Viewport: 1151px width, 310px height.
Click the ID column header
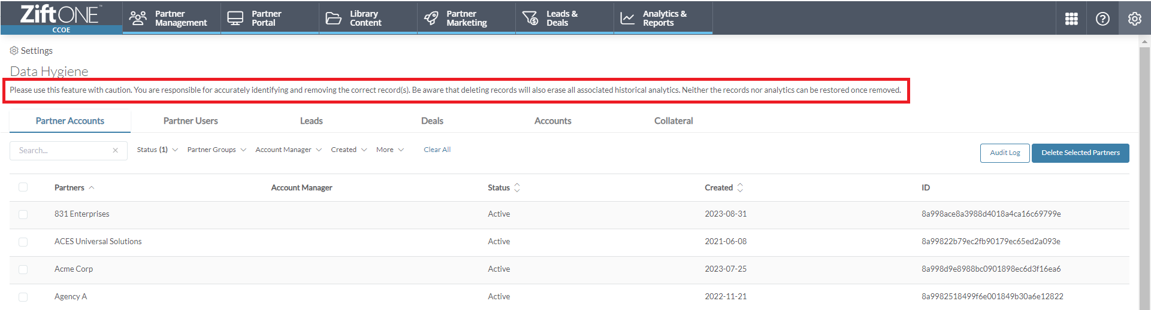pyautogui.click(x=926, y=188)
